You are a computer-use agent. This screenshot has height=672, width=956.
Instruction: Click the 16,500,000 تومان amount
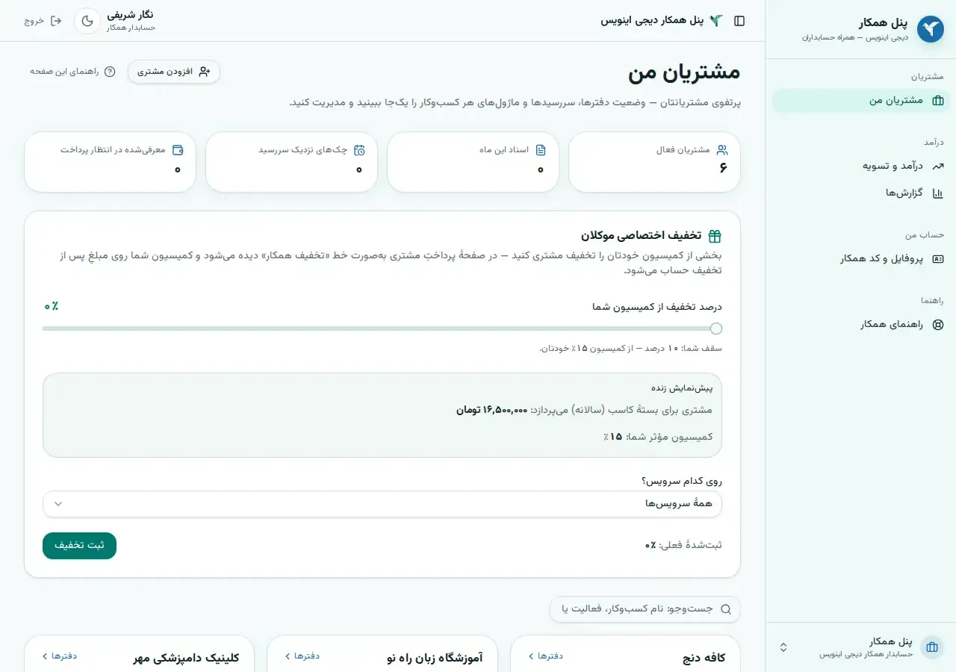(491, 410)
